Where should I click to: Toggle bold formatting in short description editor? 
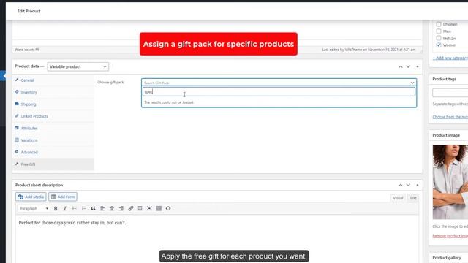click(x=56, y=209)
